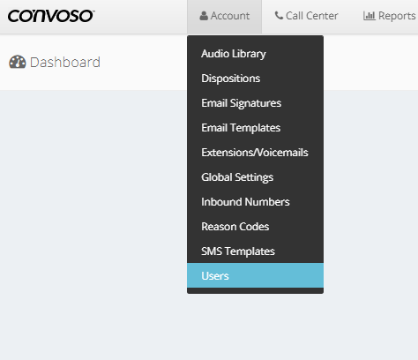The width and height of the screenshot is (418, 360).
Task: Click the Call Center phone icon
Action: click(x=279, y=15)
